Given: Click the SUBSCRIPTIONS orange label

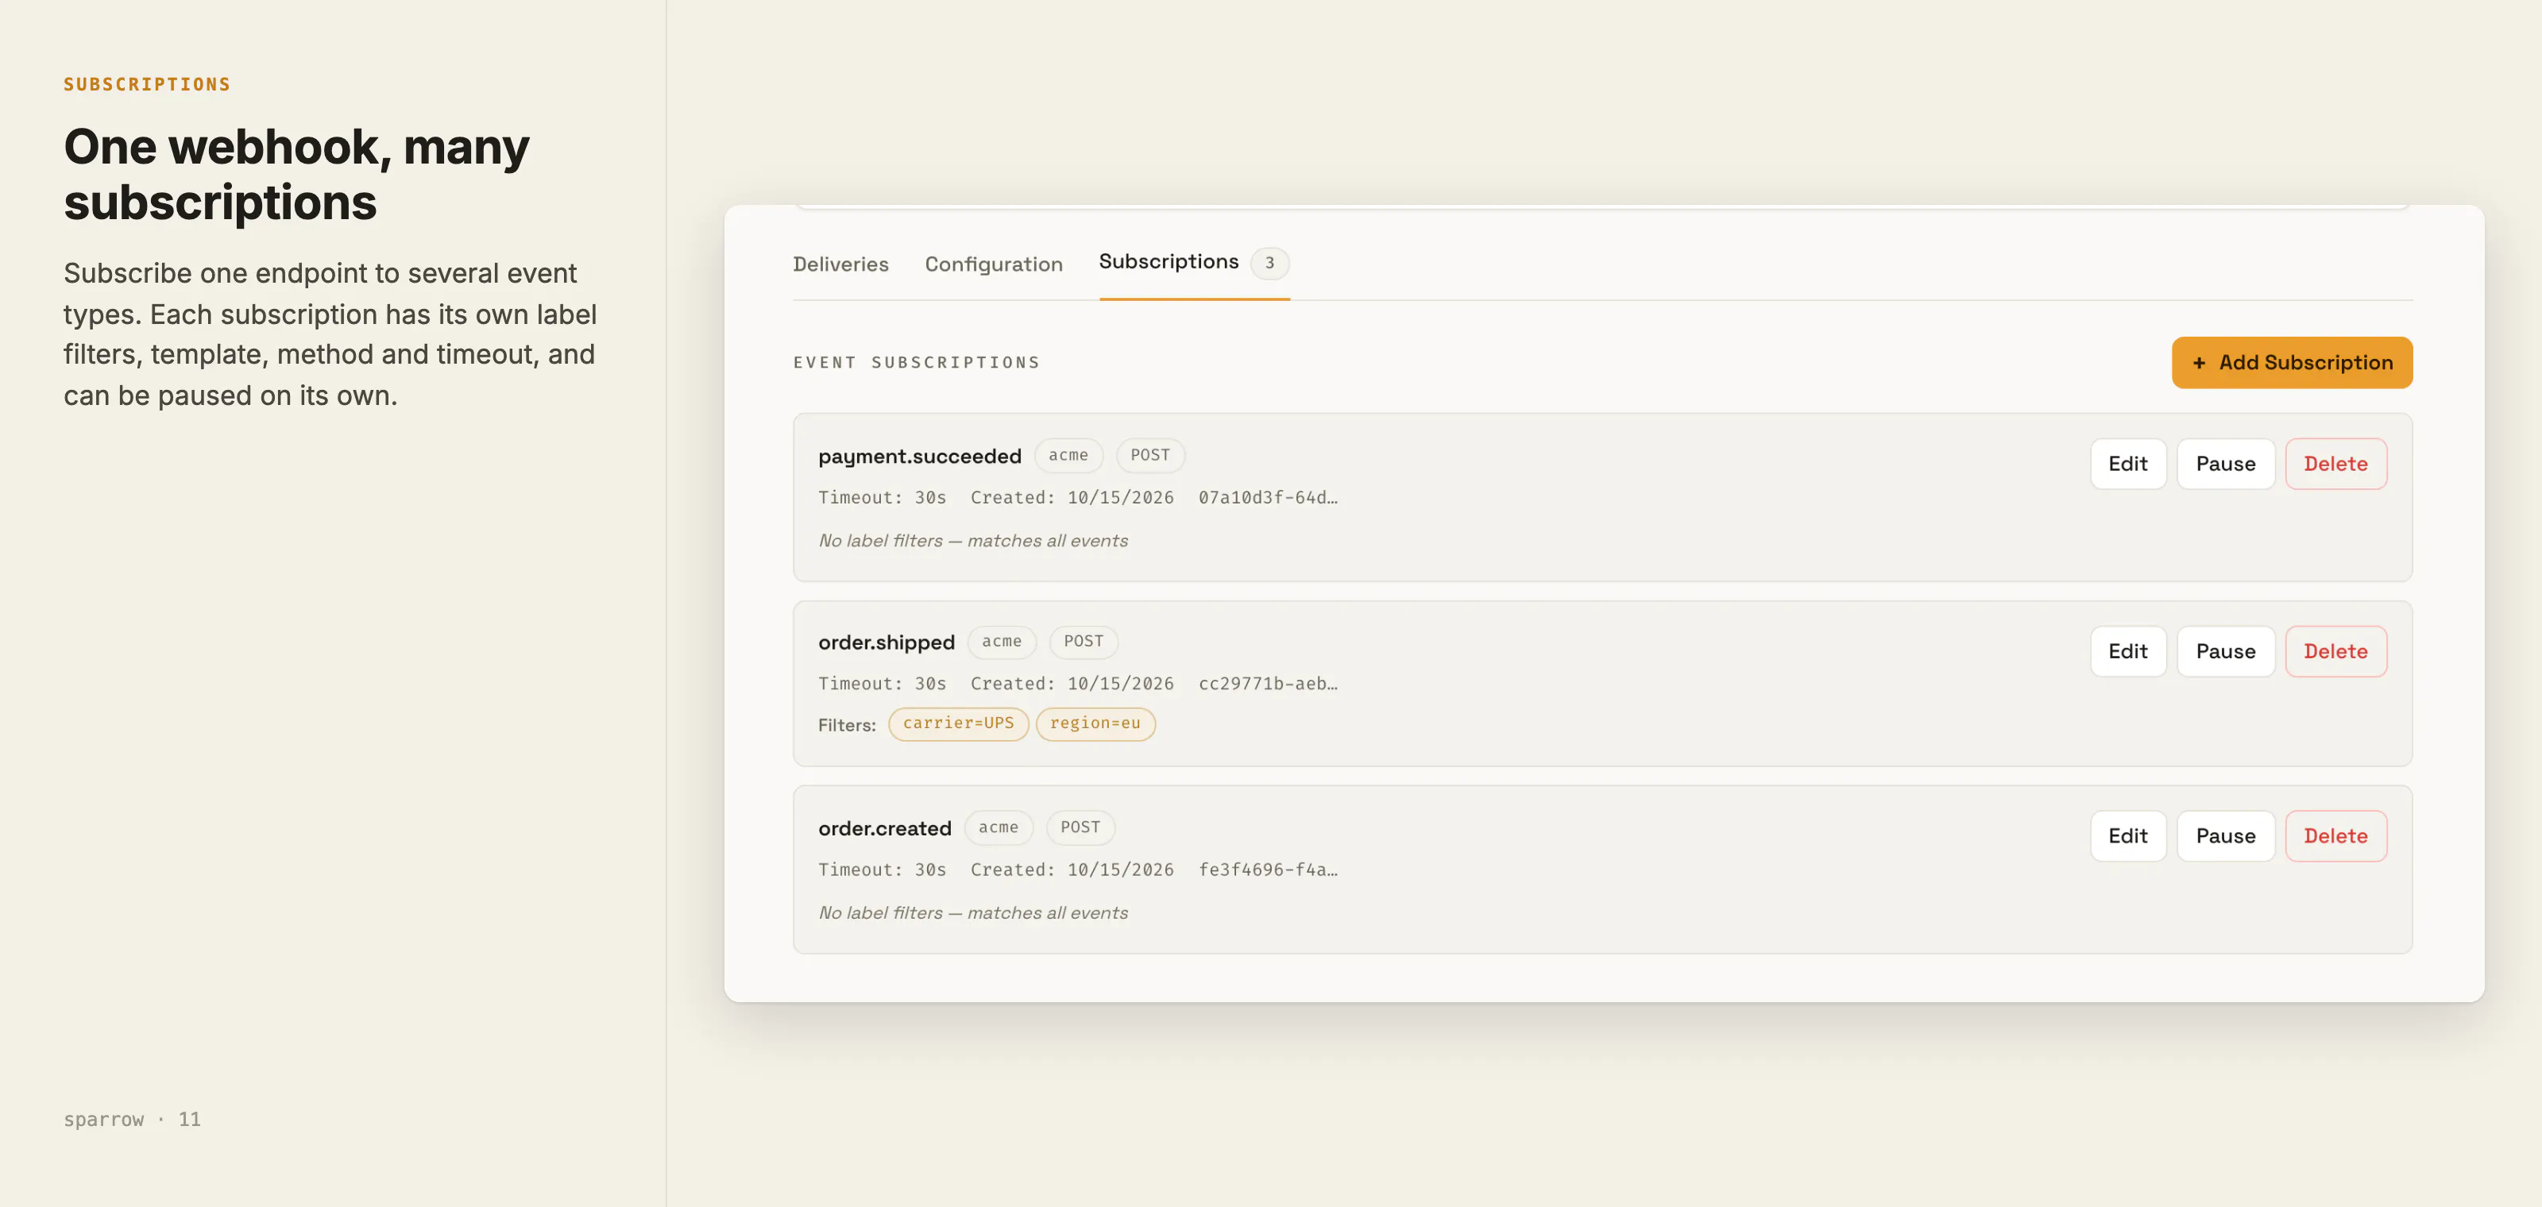Looking at the screenshot, I should click(x=147, y=85).
